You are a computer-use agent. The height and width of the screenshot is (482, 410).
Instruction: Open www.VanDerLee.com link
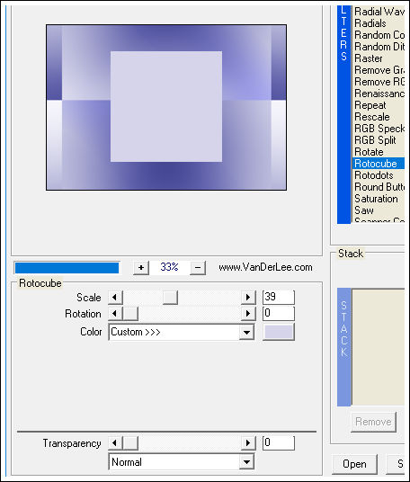265,267
